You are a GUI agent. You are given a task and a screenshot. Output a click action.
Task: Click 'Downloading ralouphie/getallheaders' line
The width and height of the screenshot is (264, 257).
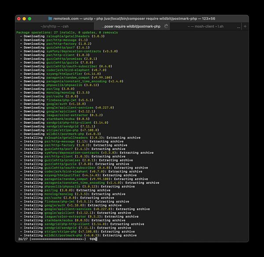click(62, 36)
